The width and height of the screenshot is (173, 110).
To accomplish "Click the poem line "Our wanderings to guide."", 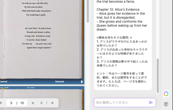I will point(36,15).
